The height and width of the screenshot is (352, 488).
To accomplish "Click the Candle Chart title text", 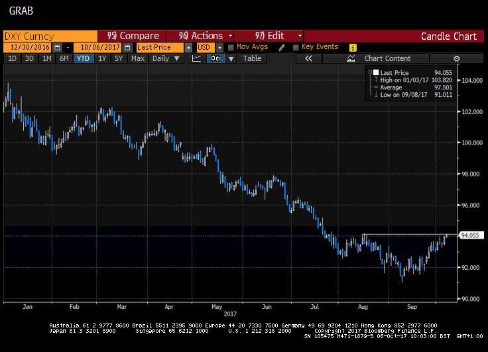I will [x=449, y=36].
